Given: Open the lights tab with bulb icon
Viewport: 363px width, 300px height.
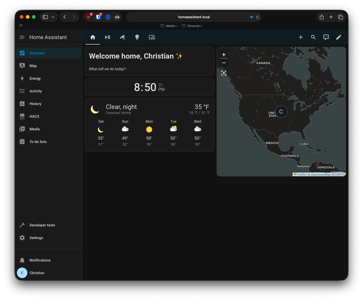Looking at the screenshot, I should coord(137,37).
